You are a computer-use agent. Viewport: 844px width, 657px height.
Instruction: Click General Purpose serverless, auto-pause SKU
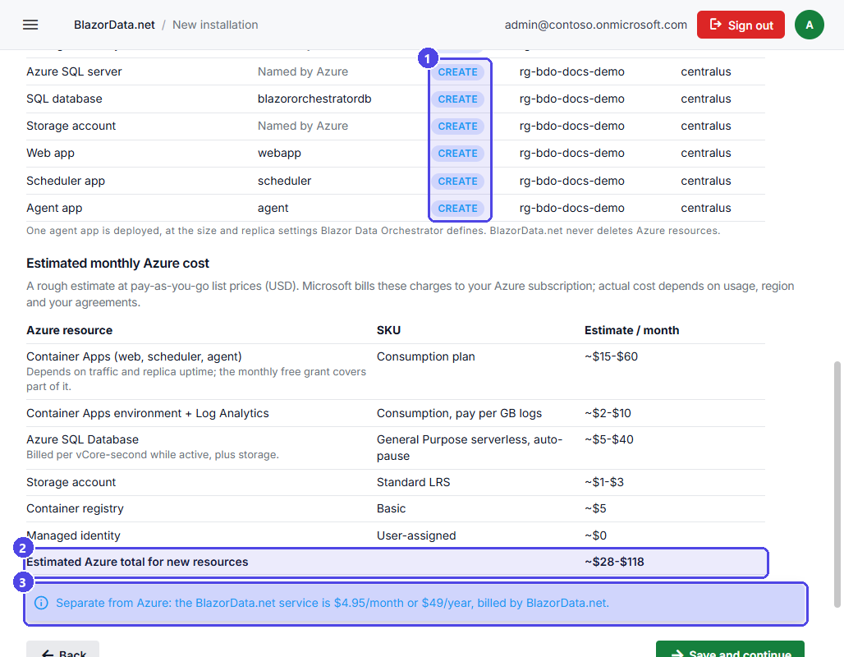click(470, 448)
